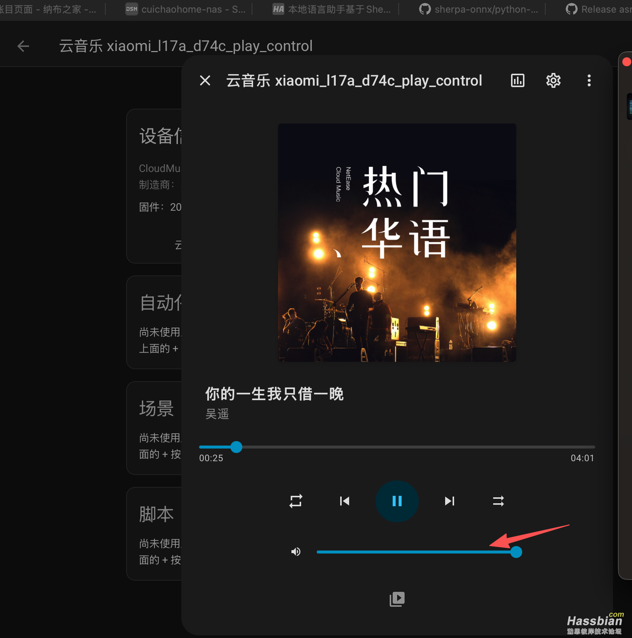Viewport: 632px width, 638px height.
Task: Mute the volume via the speaker icon
Action: coord(296,552)
